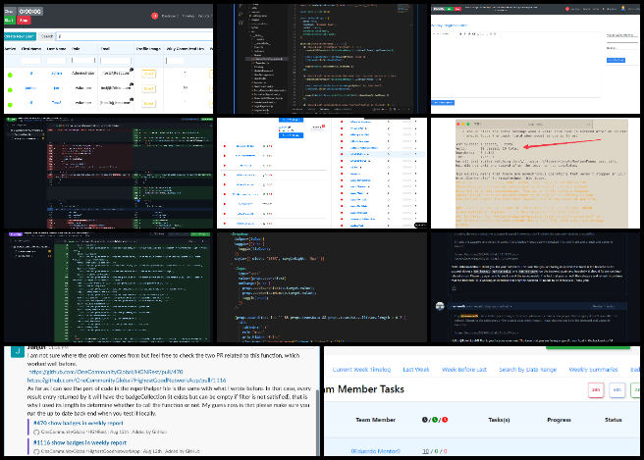Click the yellow button in first user row
This screenshot has width=644, height=460.
pyautogui.click(x=148, y=74)
